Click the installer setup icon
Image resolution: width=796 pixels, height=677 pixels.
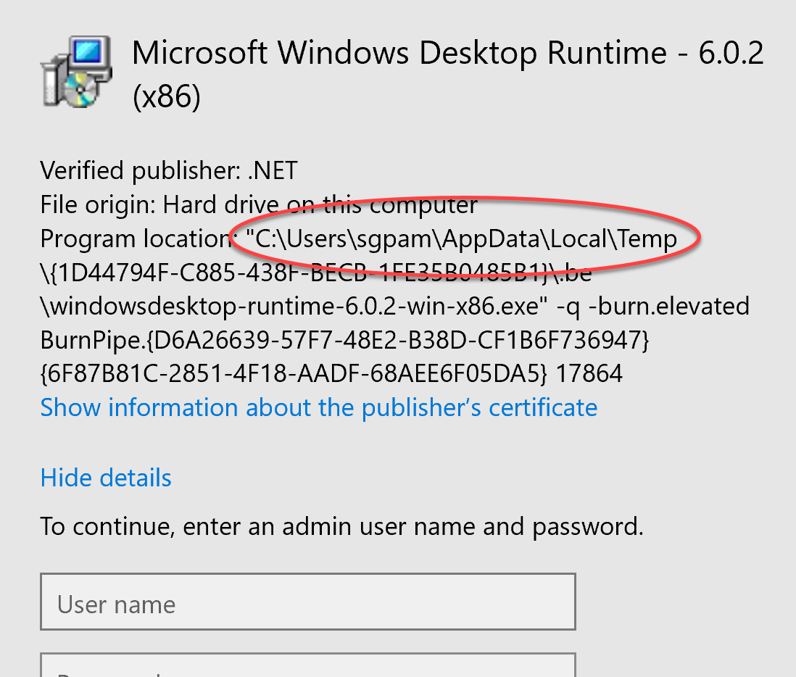click(77, 72)
